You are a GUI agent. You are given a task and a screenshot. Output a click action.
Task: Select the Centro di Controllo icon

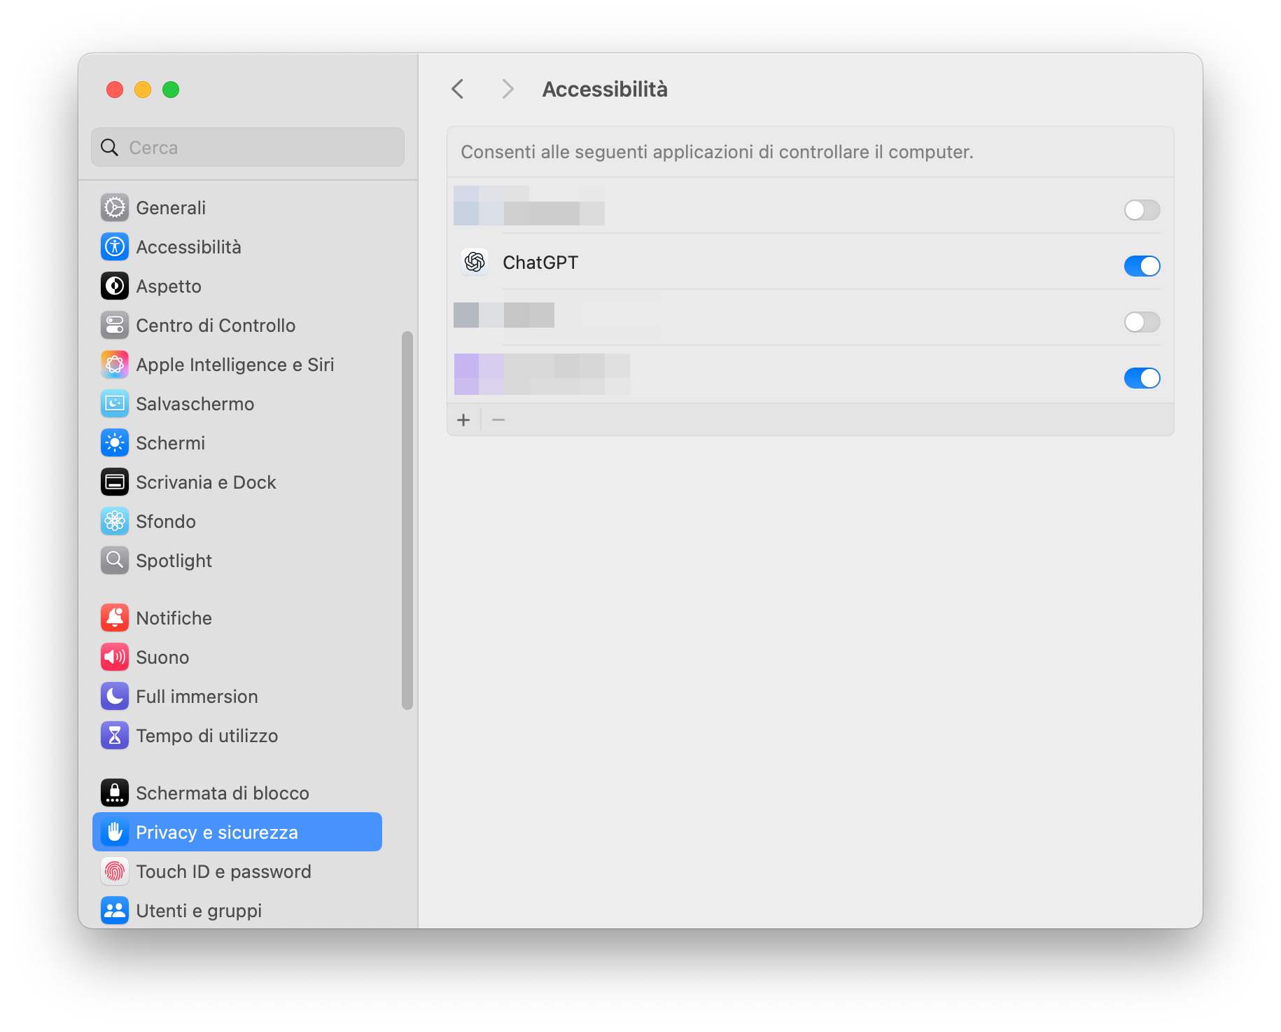point(115,326)
